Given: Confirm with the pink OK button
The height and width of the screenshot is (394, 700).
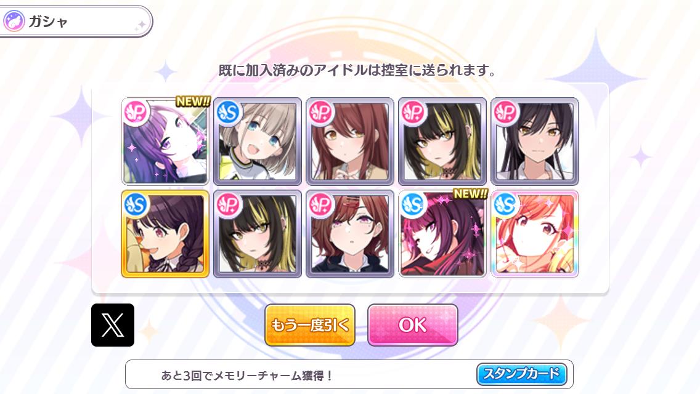Looking at the screenshot, I should [412, 325].
